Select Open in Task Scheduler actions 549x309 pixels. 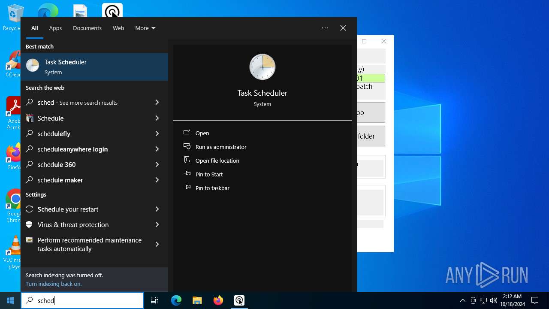[x=202, y=133]
